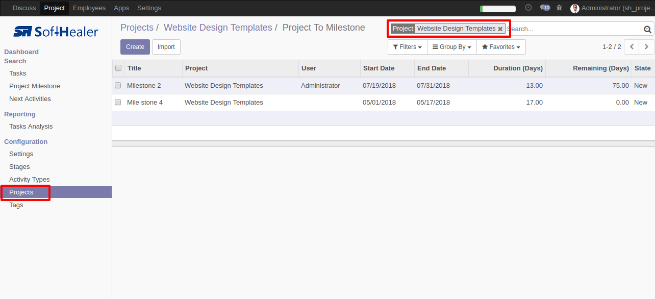Open Activity Types in the sidebar
Viewport: 655px width, 299px height.
[x=30, y=180]
